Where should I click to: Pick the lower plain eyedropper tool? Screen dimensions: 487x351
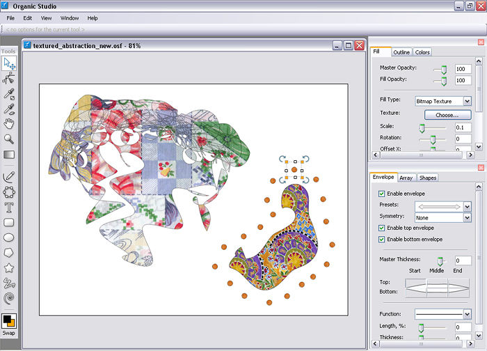[x=8, y=109]
